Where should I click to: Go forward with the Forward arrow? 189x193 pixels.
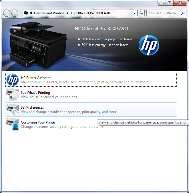[15, 13]
